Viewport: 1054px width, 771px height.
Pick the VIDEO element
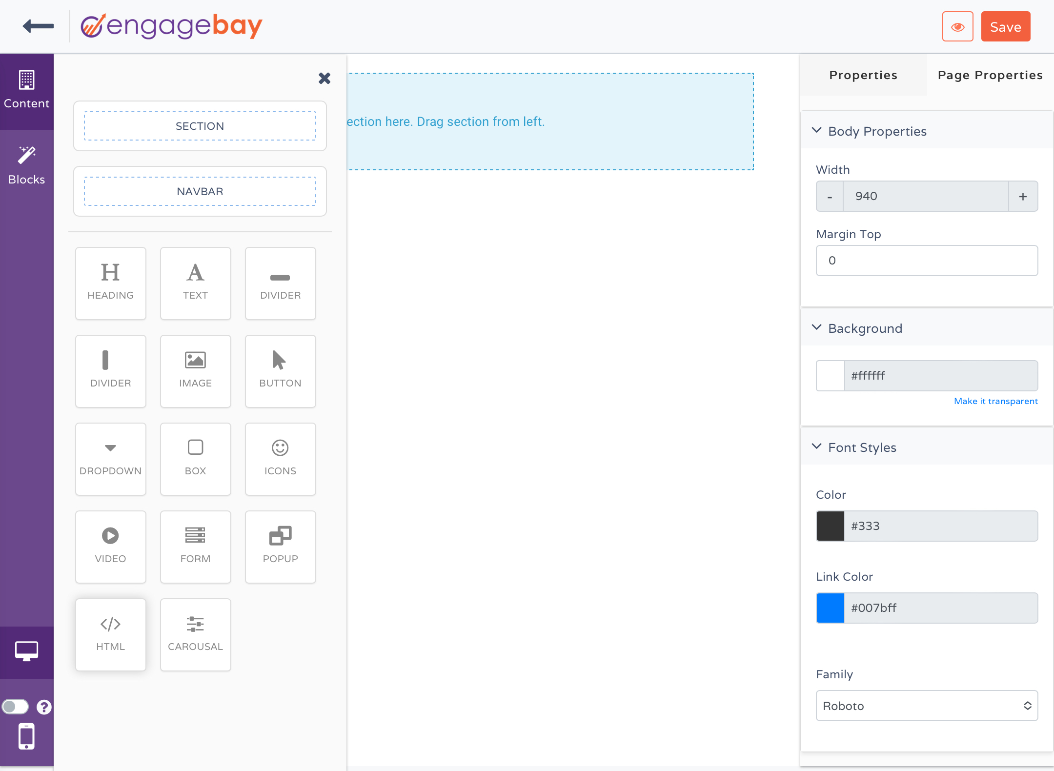(111, 547)
